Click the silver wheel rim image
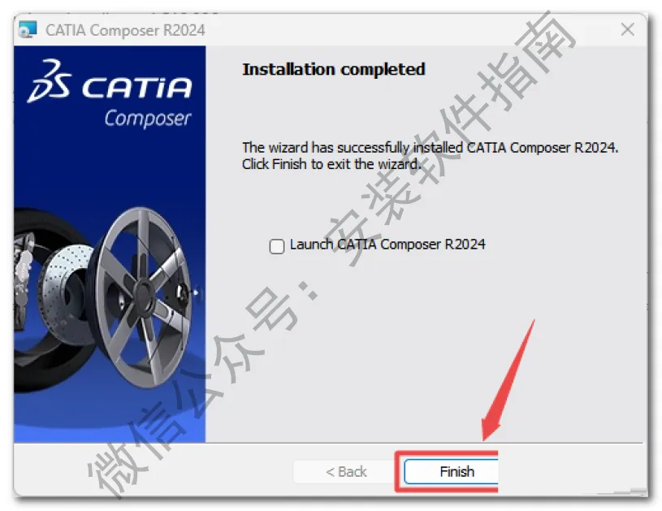Image resolution: width=662 pixels, height=511 pixels. [144, 297]
